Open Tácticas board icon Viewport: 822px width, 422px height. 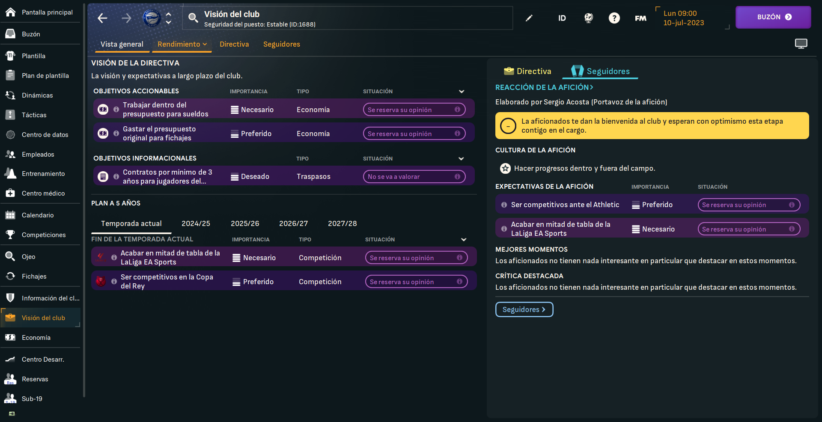point(10,115)
